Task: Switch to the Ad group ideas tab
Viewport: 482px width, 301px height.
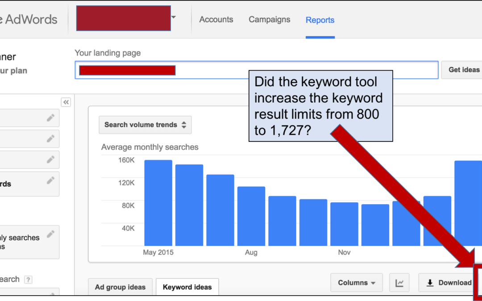Action: pos(120,287)
